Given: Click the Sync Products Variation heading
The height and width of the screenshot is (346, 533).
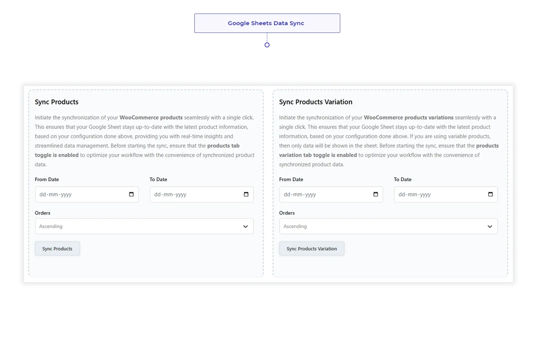Looking at the screenshot, I should (x=315, y=102).
